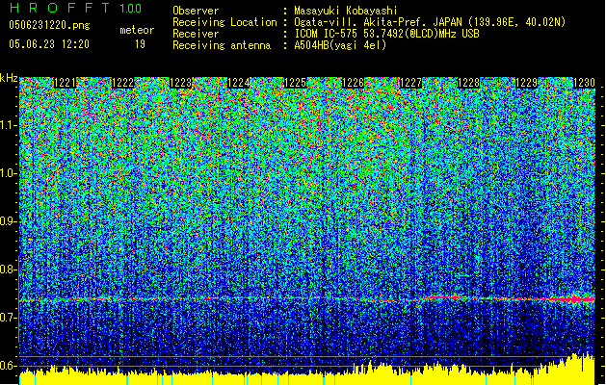This screenshot has height=385, width=606.
Task: Click the Observer label
Action: point(196,11)
